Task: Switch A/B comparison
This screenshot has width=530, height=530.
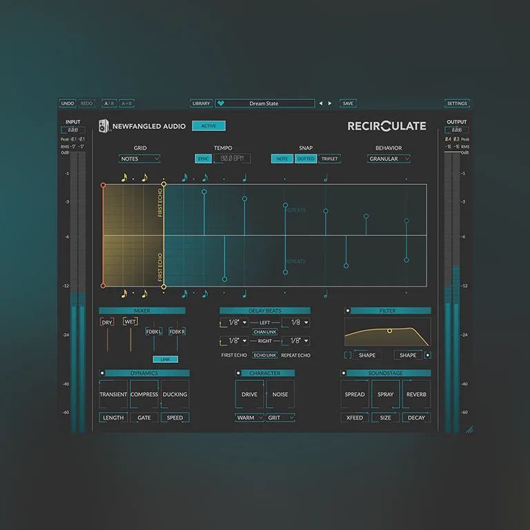Action: click(x=109, y=103)
